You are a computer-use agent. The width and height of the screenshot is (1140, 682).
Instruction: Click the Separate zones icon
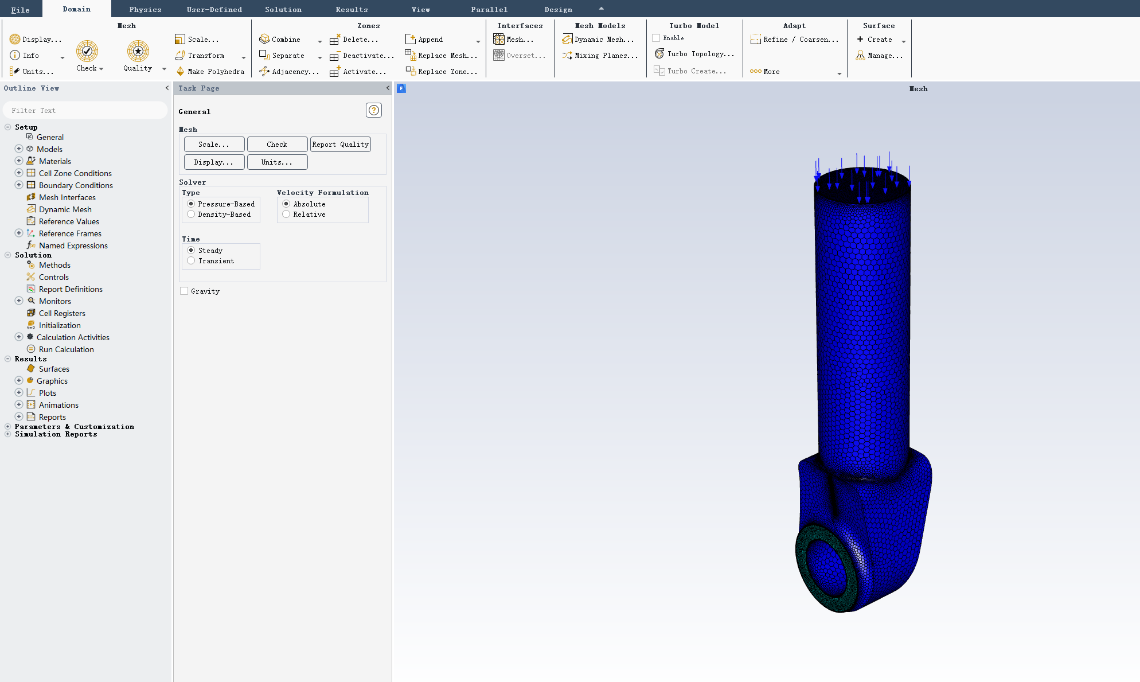pyautogui.click(x=264, y=55)
